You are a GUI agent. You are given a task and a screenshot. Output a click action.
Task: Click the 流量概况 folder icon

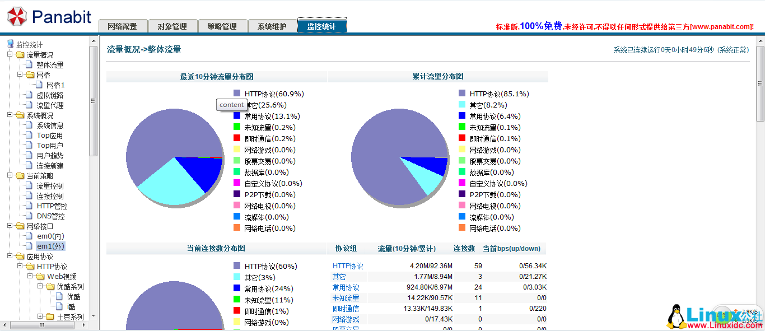click(20, 55)
